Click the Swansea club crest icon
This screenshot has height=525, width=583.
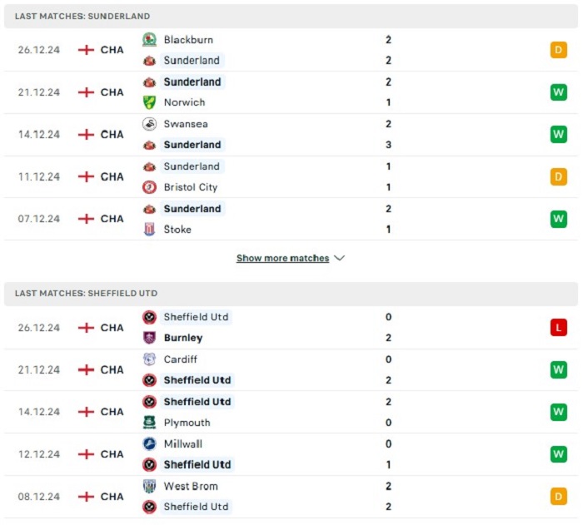click(149, 124)
